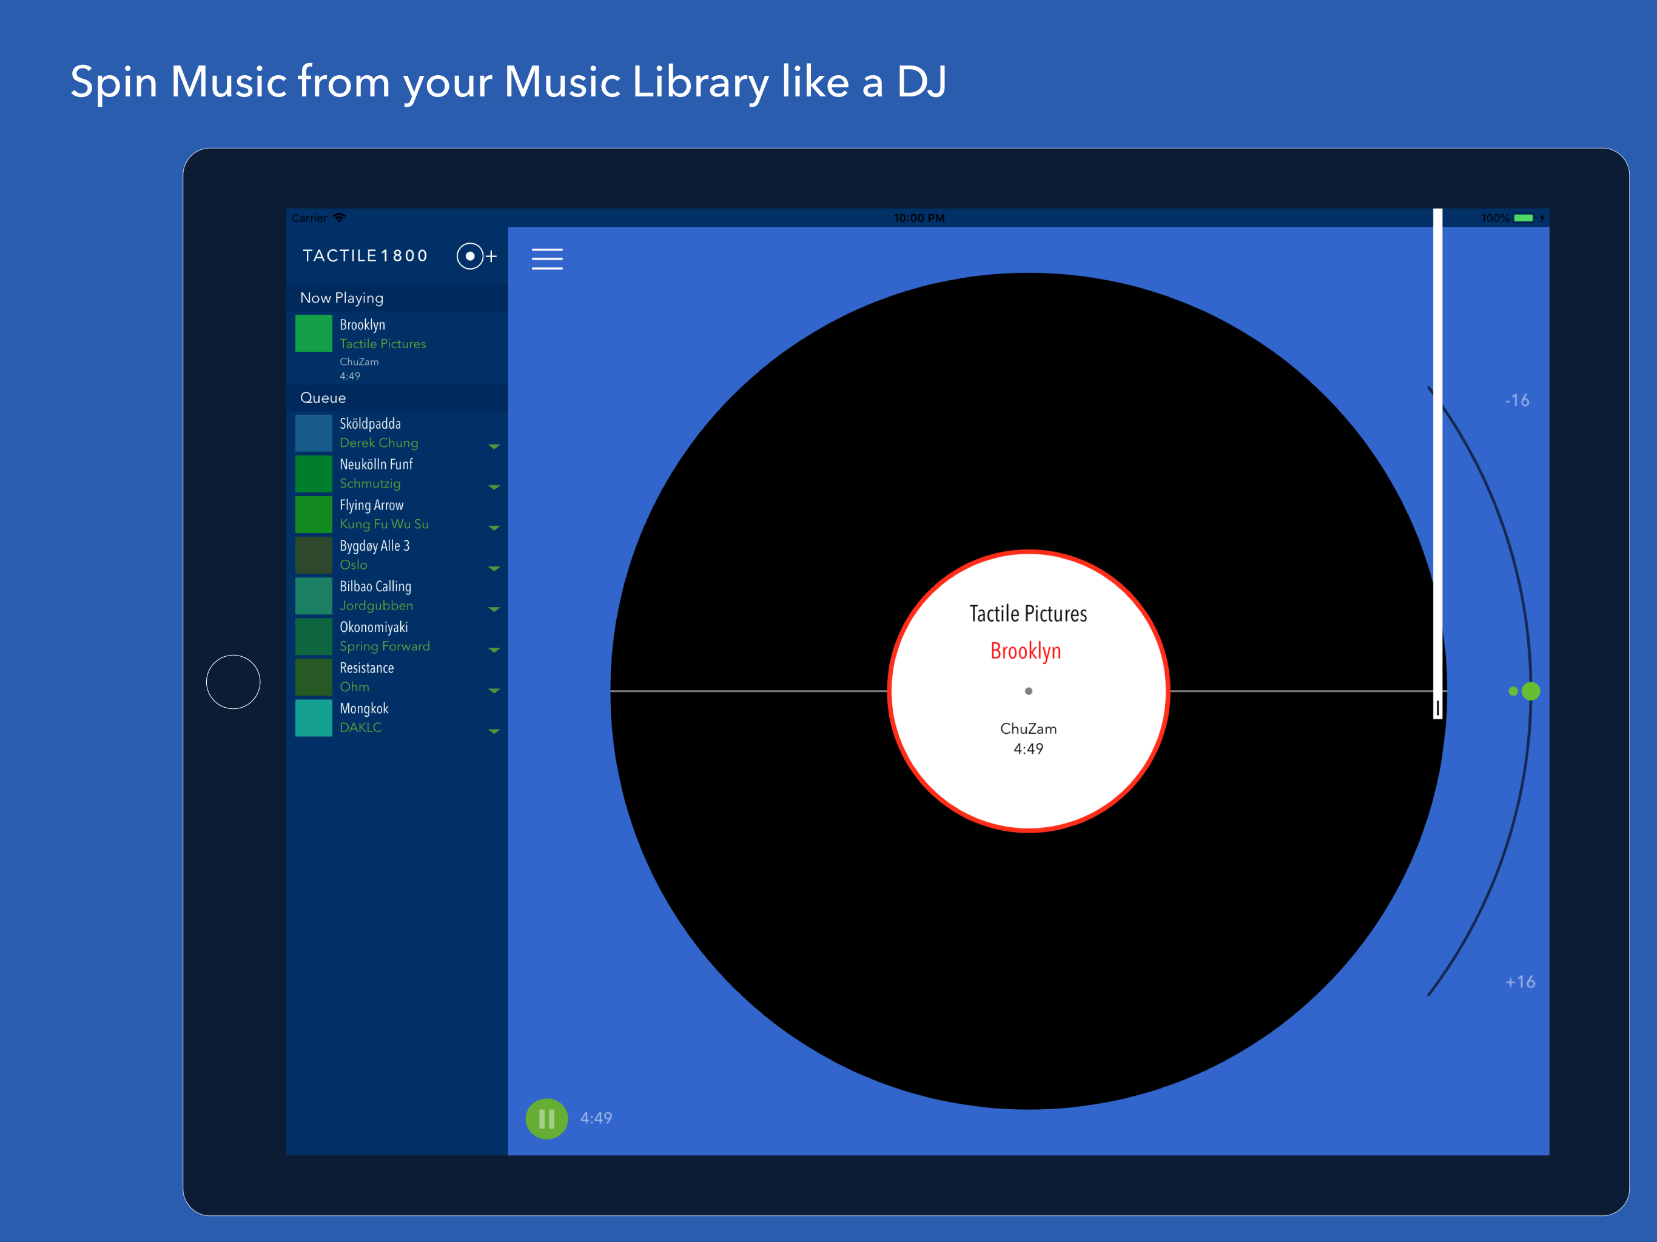This screenshot has width=1657, height=1242.
Task: Click the green pitch slider knob
Action: [1530, 691]
